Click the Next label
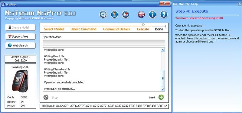 (152, 97)
